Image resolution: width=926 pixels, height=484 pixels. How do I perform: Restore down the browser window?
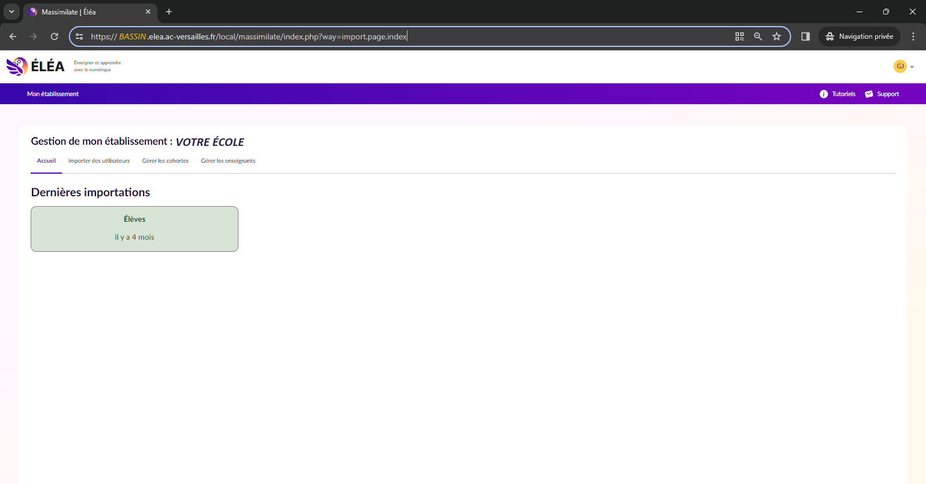coord(886,12)
